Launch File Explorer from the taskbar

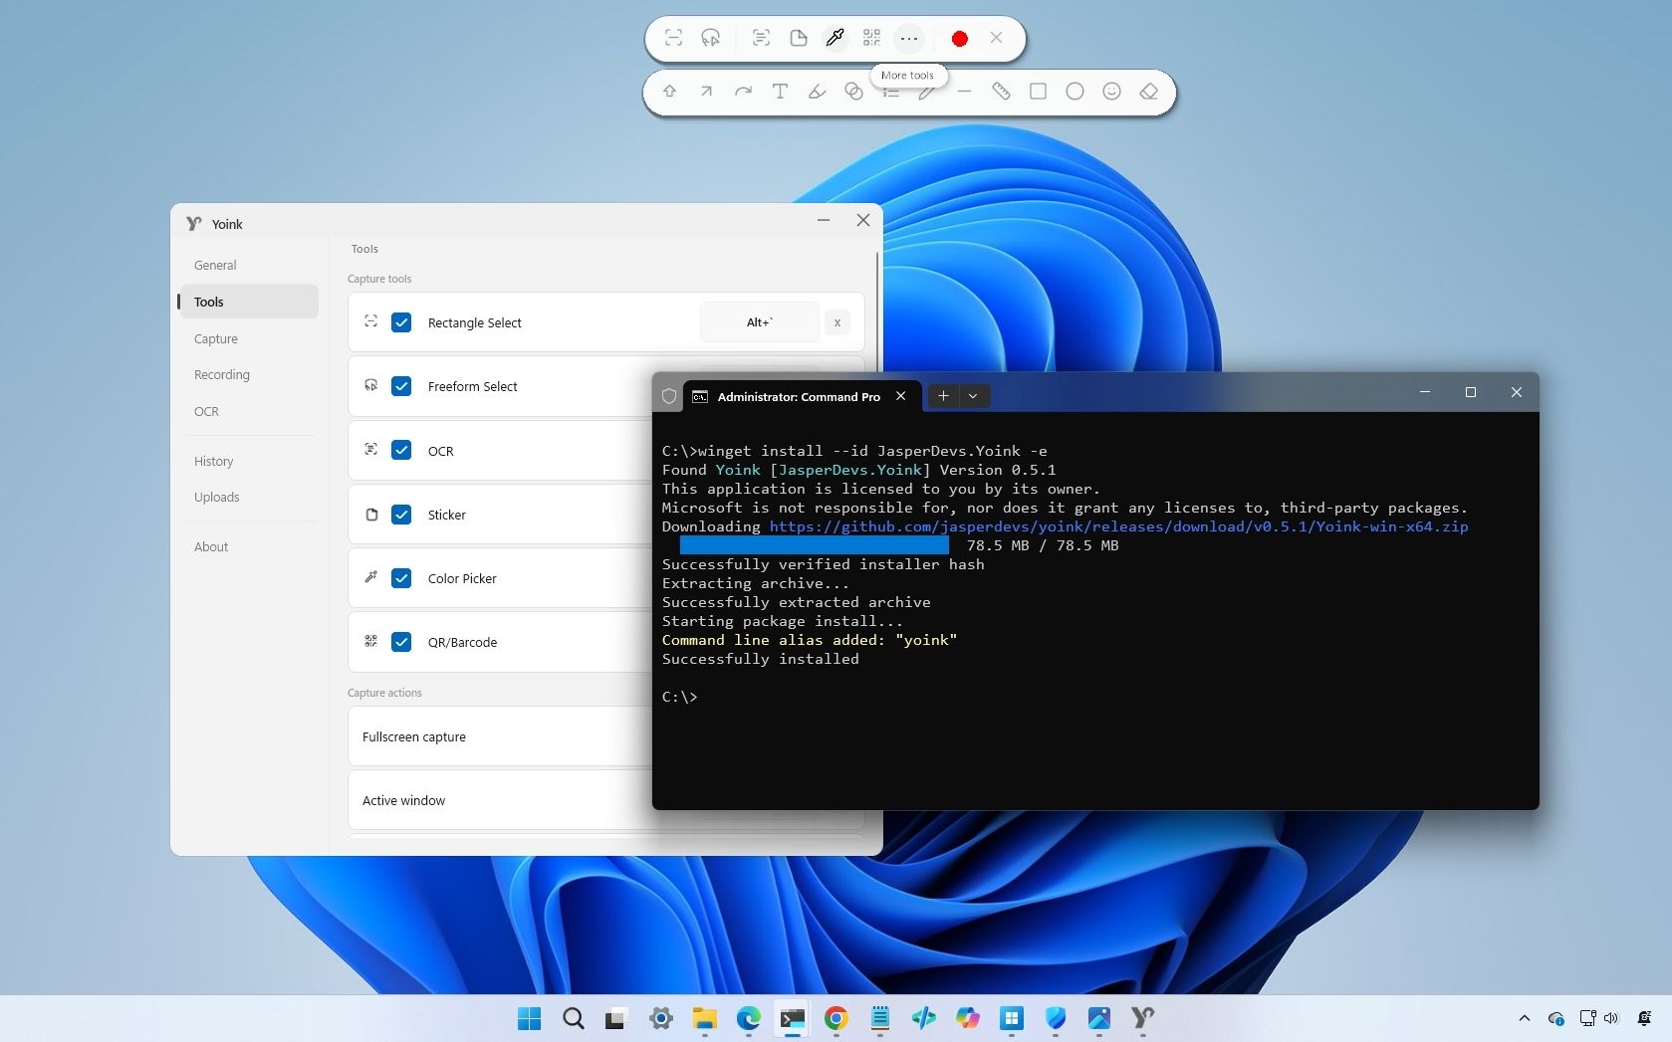click(x=705, y=1018)
